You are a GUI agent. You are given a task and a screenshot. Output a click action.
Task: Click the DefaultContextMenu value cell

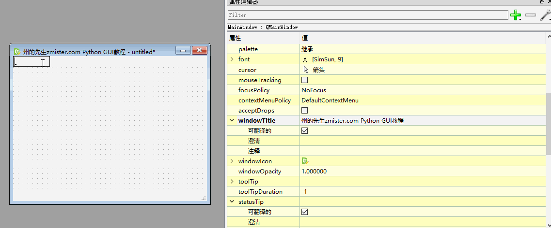click(423, 100)
